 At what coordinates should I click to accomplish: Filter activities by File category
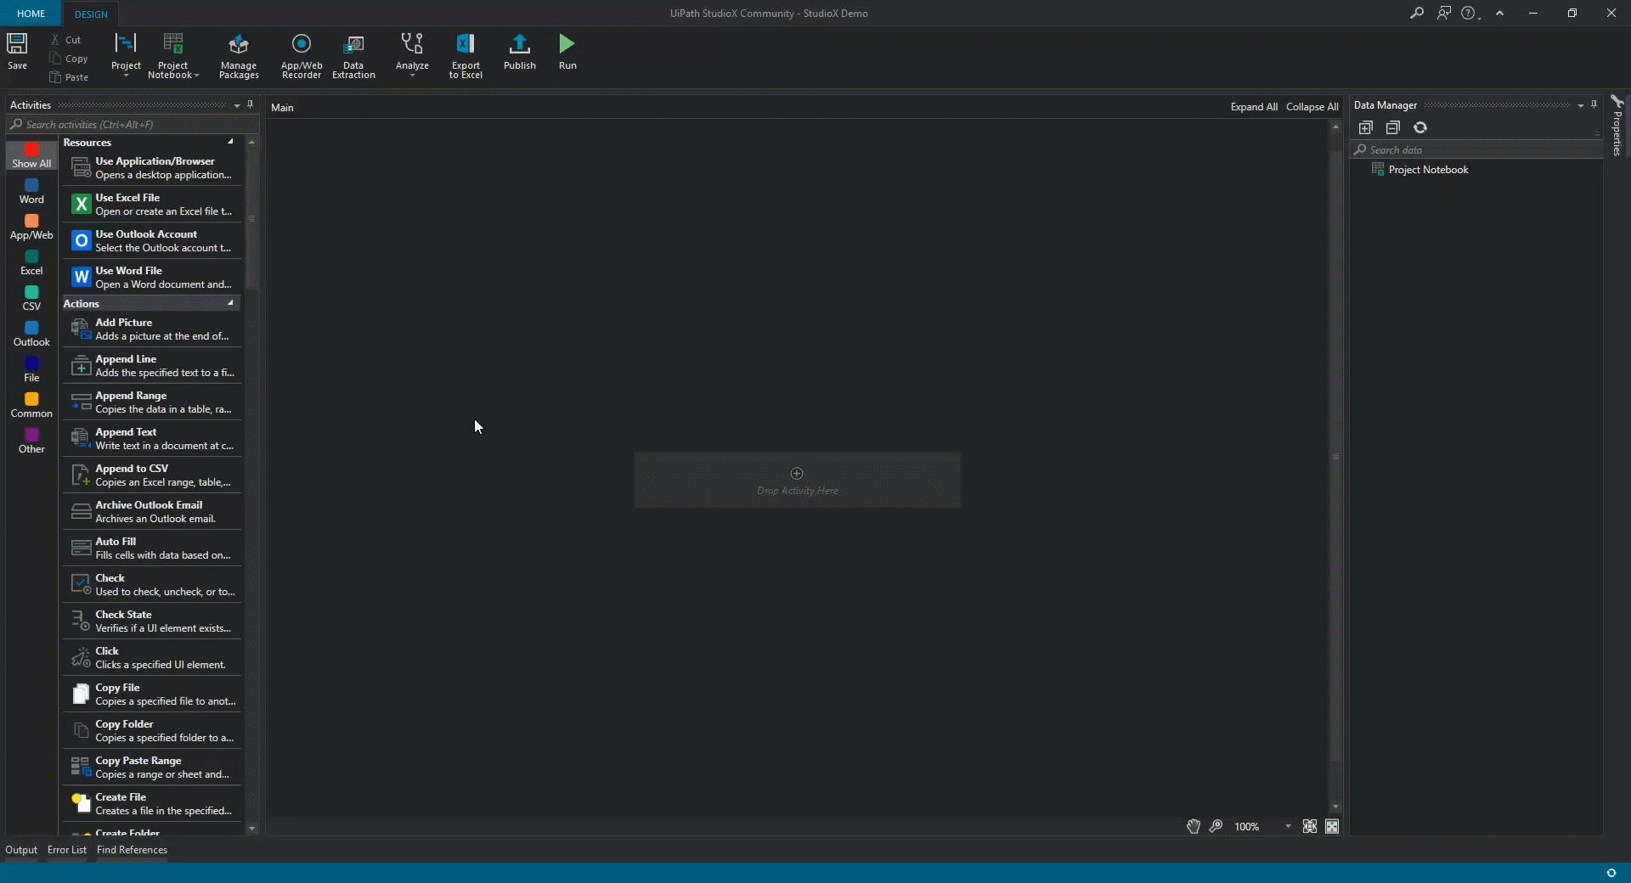[x=31, y=369]
